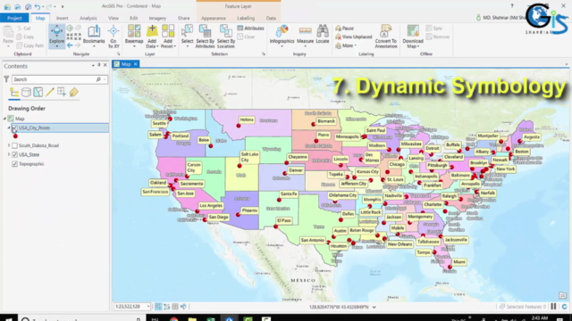The width and height of the screenshot is (572, 321).
Task: Open Contents pane options dropdown arrow
Action: tap(93, 65)
